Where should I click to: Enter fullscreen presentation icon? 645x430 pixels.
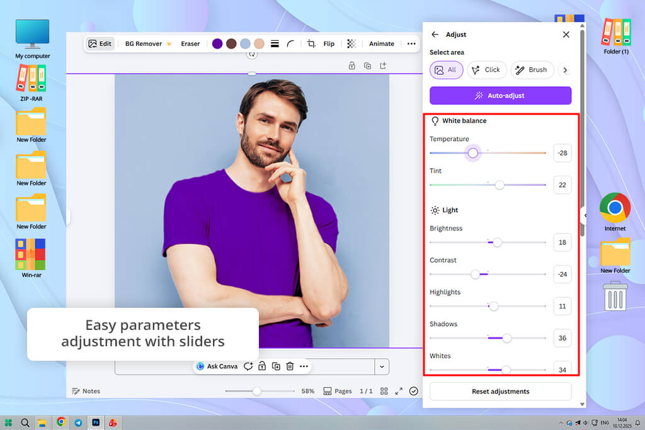click(x=399, y=391)
